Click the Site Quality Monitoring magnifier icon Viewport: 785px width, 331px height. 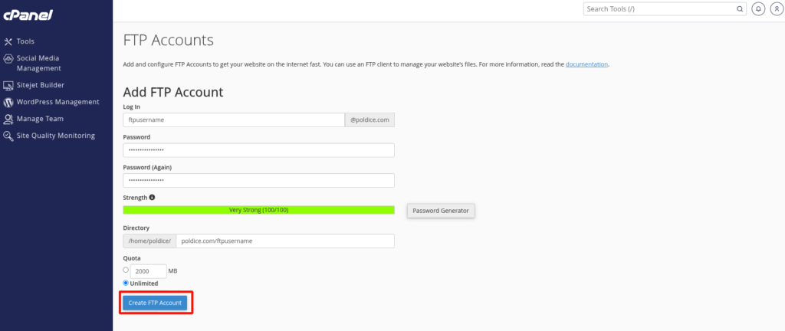click(x=8, y=136)
